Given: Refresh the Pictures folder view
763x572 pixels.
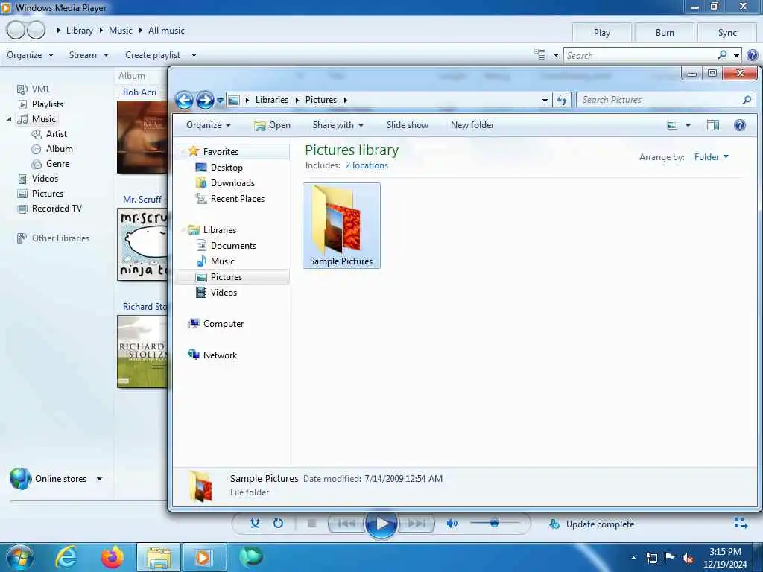Looking at the screenshot, I should [562, 101].
